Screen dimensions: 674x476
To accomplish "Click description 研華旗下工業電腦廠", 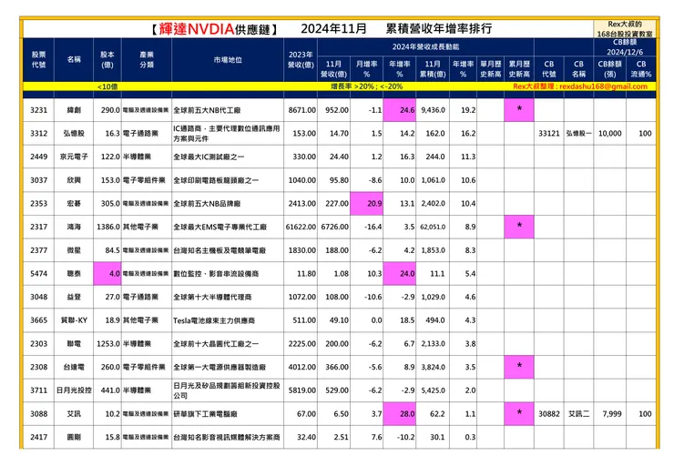I will click(206, 414).
